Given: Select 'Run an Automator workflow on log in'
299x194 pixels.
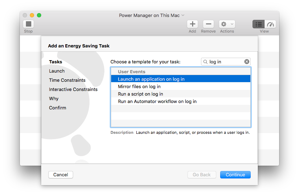Looking at the screenshot, I should [181, 102].
